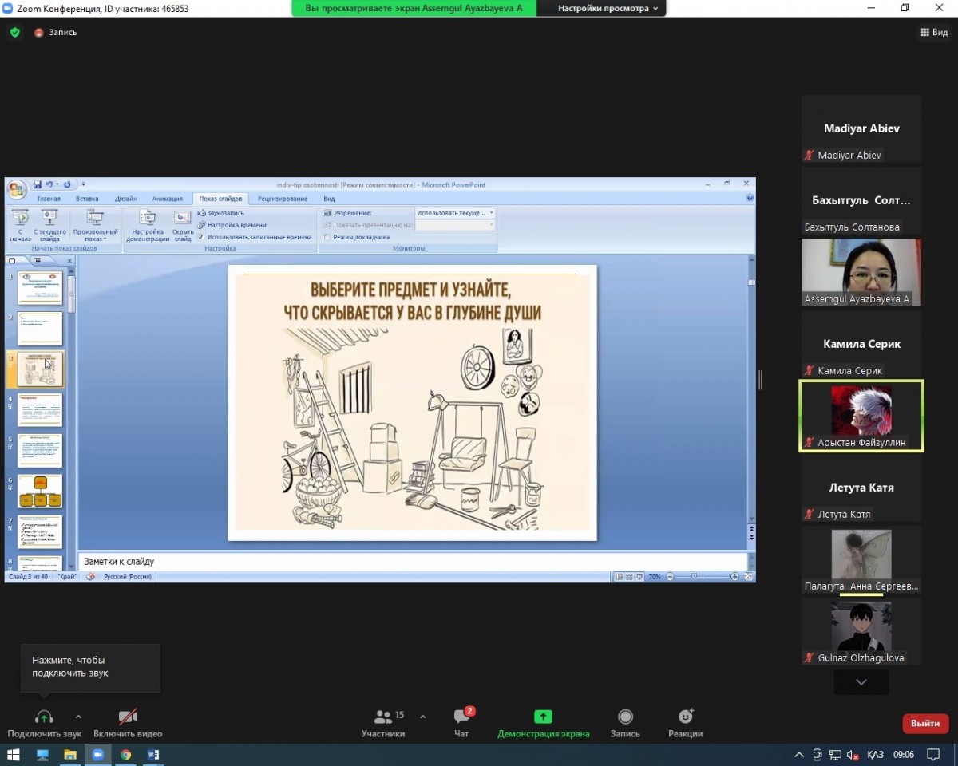
Task: Expand the participants options arrow
Action: (422, 717)
